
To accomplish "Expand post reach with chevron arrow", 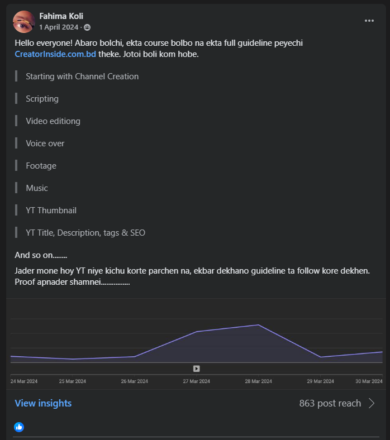I will point(372,403).
